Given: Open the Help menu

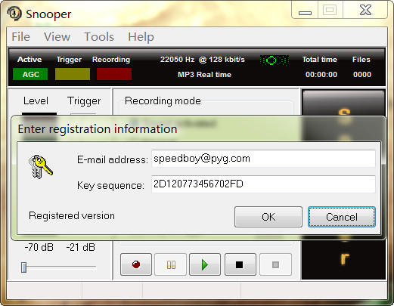Looking at the screenshot, I should point(141,37).
